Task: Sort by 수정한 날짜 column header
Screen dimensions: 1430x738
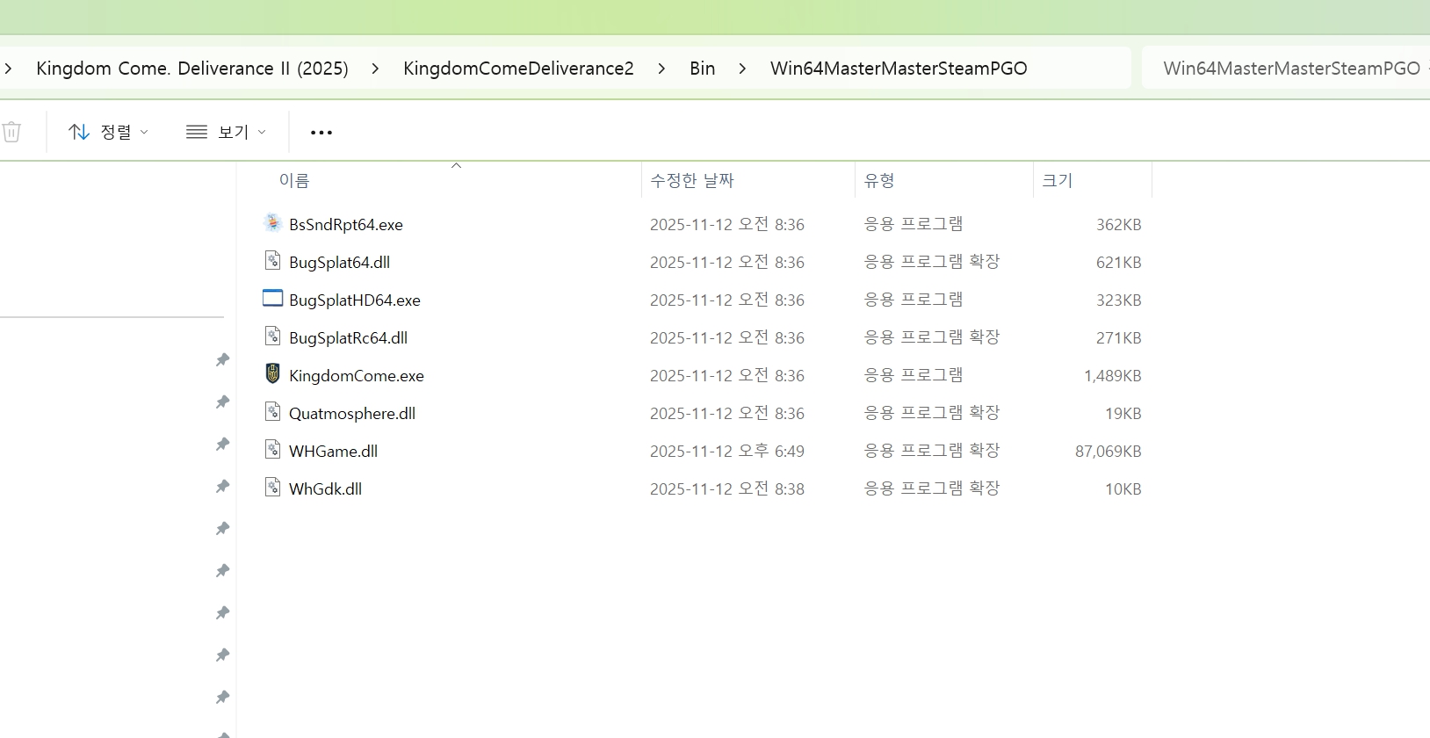Action: pyautogui.click(x=692, y=180)
